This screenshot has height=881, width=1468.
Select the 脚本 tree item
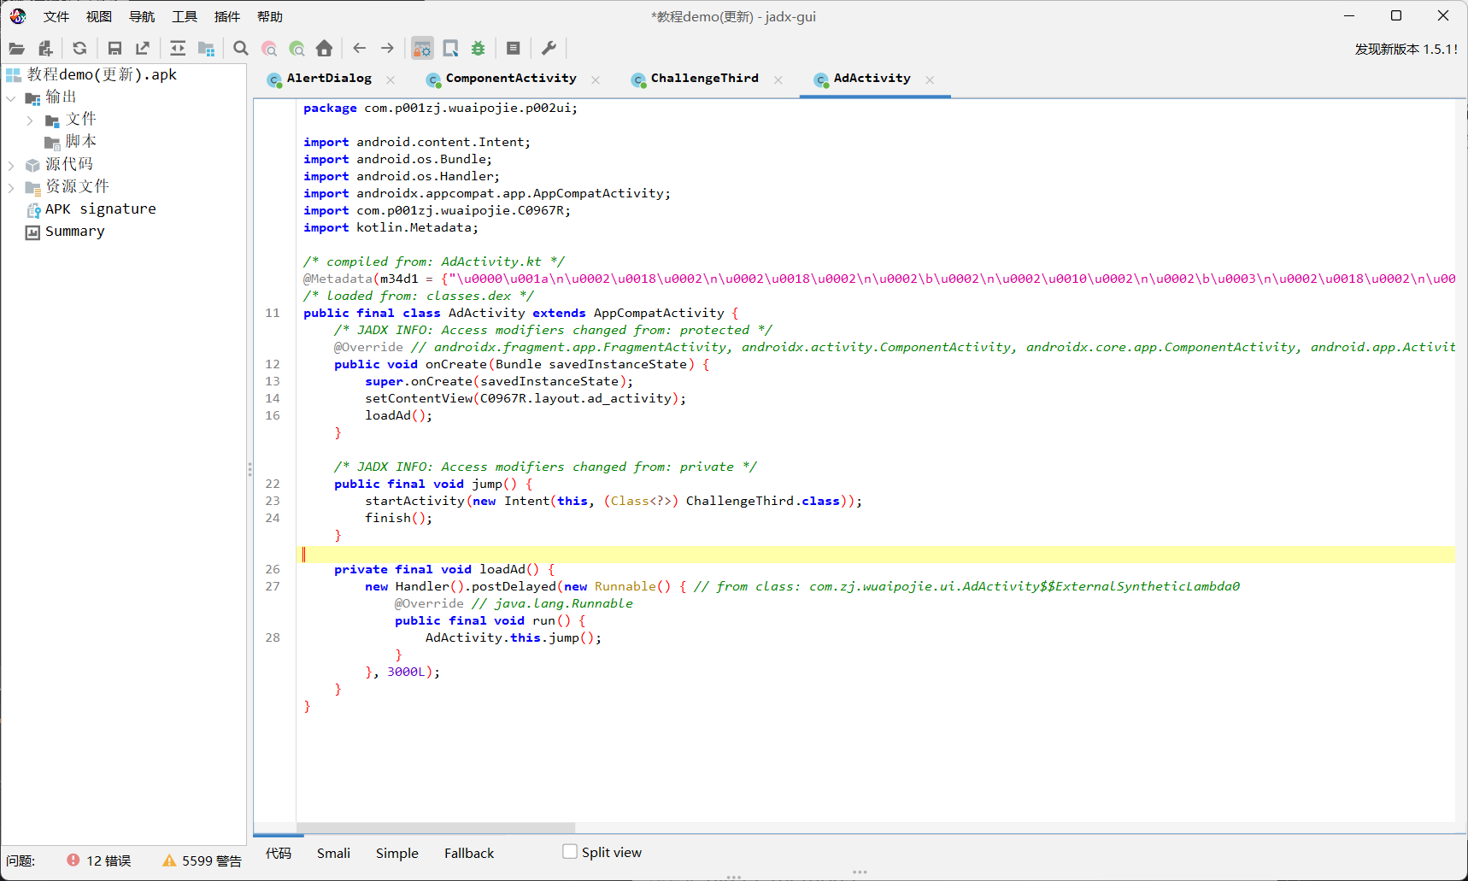pyautogui.click(x=80, y=141)
